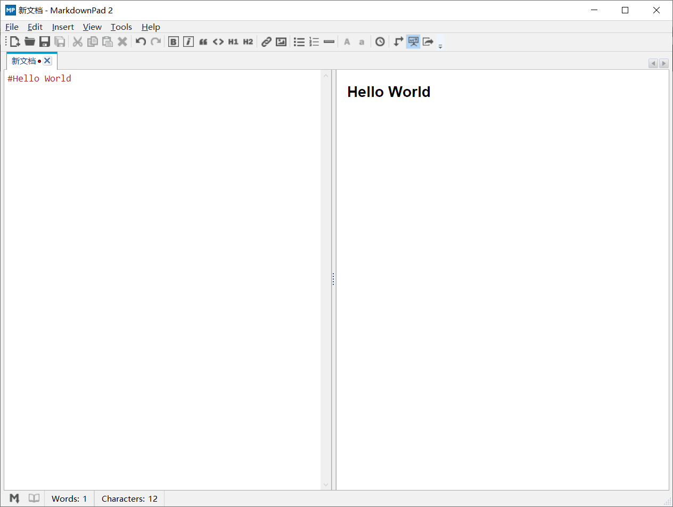
Task: Click the Hello World heading in preview
Action: pyautogui.click(x=389, y=92)
